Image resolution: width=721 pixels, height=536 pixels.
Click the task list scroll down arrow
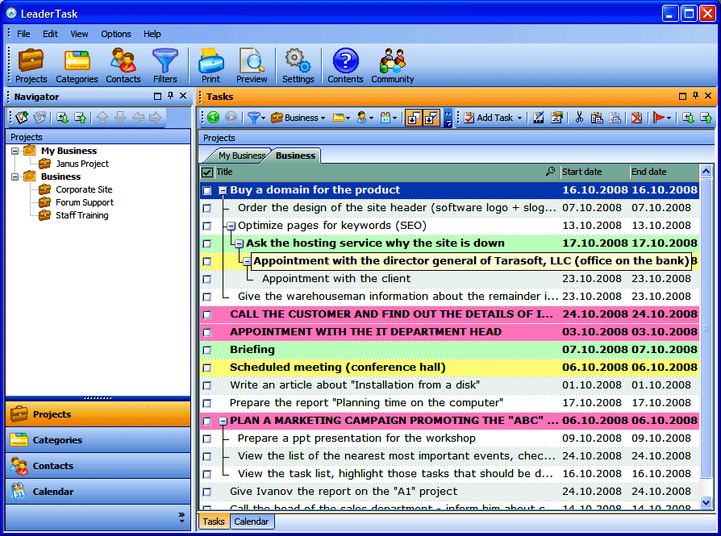pyautogui.click(x=706, y=502)
